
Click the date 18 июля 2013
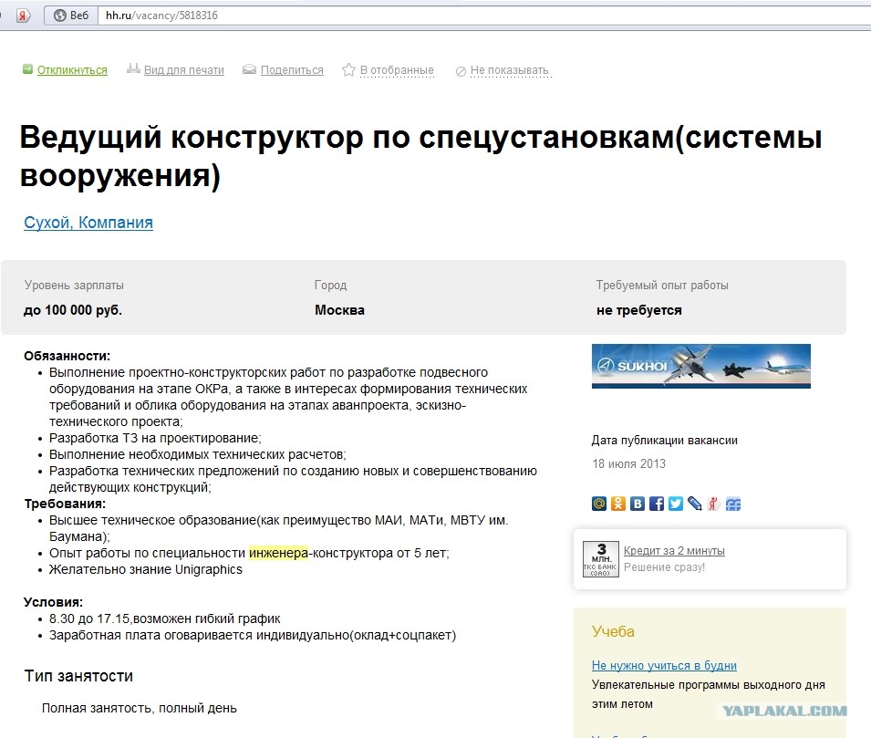tap(628, 463)
